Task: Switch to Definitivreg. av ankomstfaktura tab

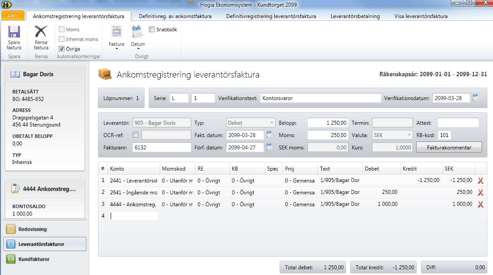Action: pos(175,16)
